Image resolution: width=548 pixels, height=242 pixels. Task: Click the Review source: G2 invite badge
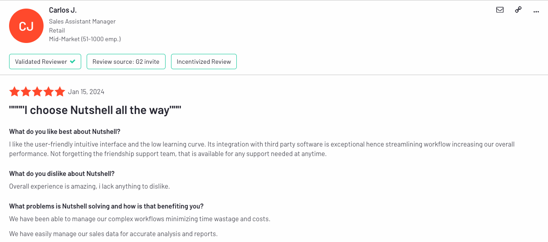pos(126,62)
